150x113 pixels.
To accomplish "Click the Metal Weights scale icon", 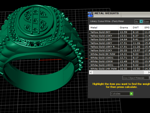I will (90, 14).
